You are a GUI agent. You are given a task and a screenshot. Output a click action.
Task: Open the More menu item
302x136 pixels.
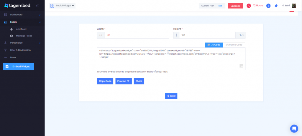point(13,57)
